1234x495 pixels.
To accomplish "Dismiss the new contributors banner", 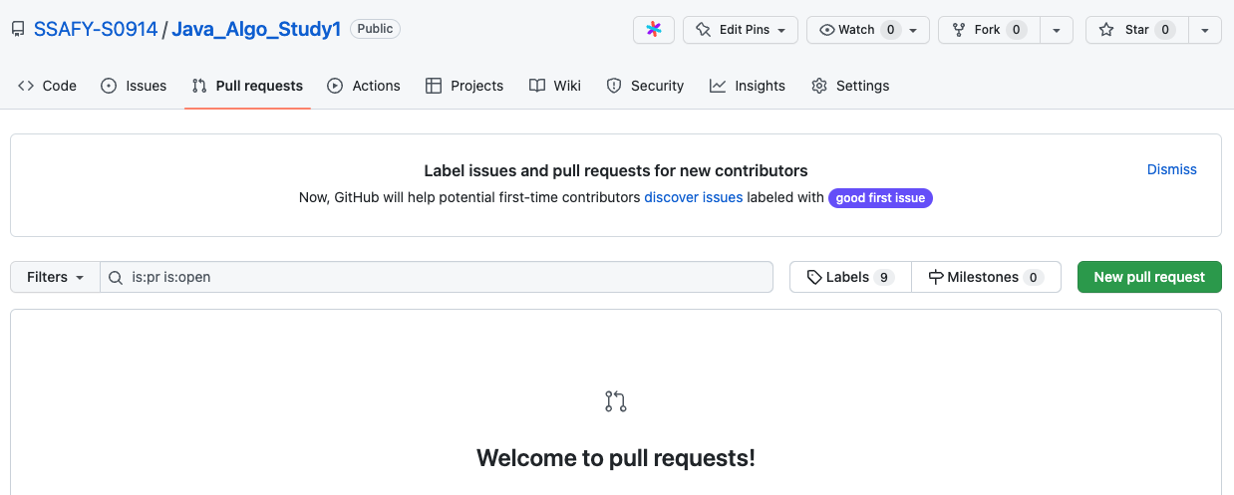I will click(1171, 169).
